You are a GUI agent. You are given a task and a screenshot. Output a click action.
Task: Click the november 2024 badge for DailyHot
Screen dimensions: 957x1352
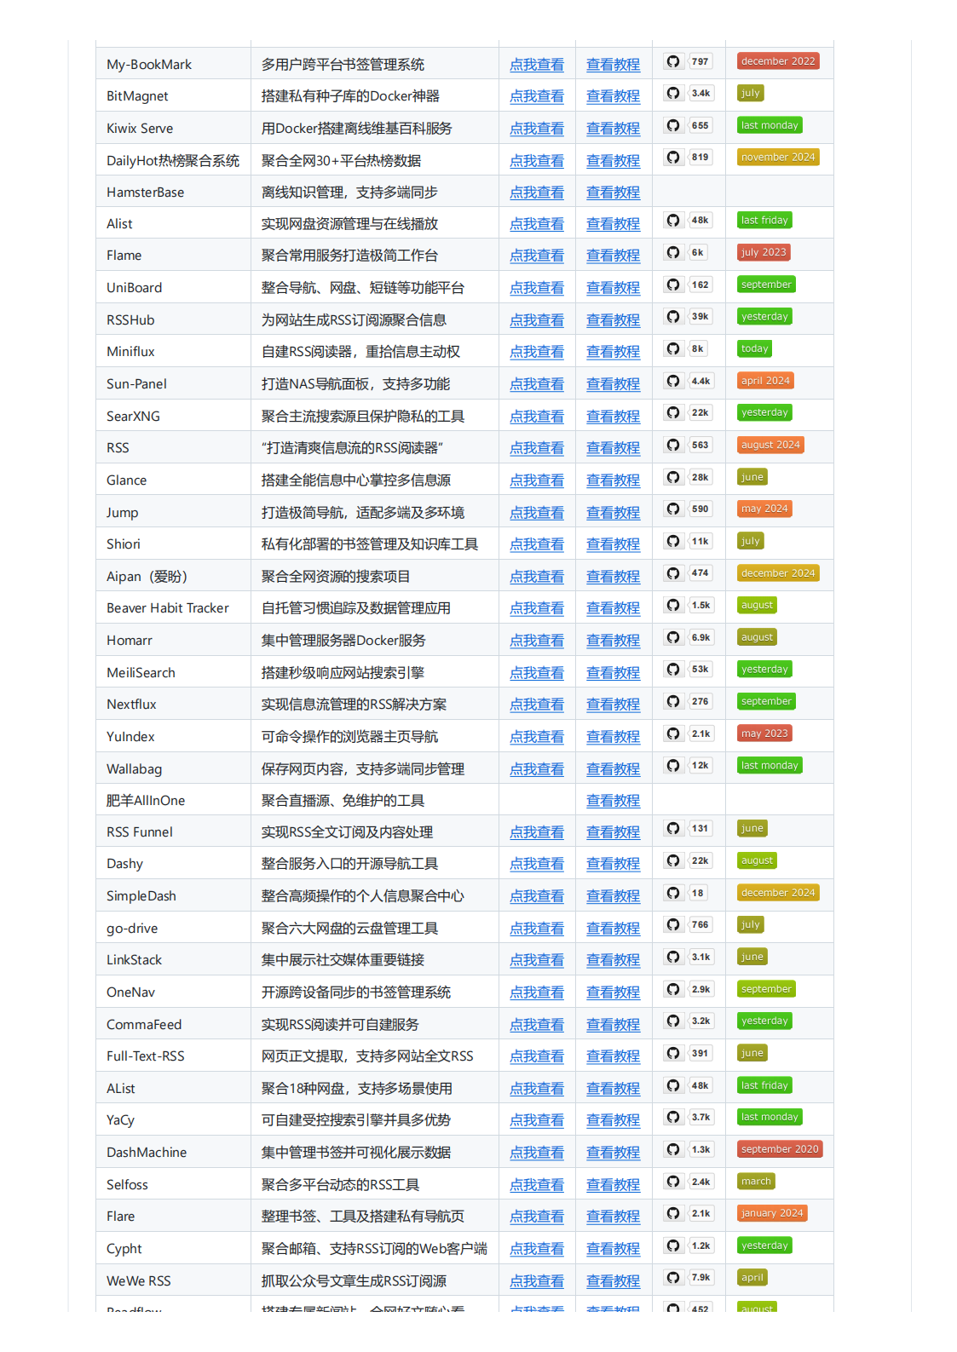[x=778, y=157]
